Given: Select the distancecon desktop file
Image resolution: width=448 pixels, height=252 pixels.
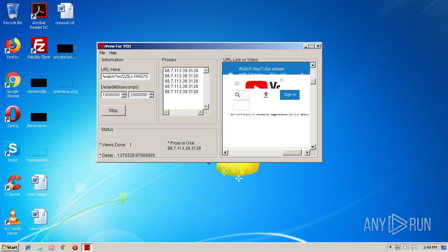Looking at the screenshot, I should point(39,120).
